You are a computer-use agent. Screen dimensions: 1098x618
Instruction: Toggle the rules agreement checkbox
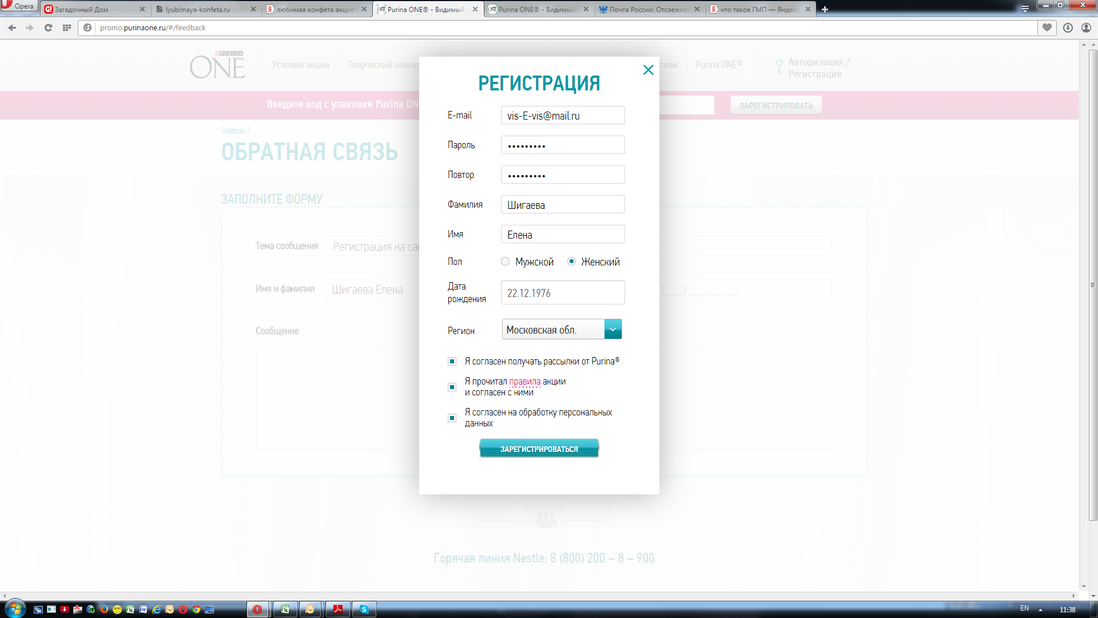click(452, 387)
